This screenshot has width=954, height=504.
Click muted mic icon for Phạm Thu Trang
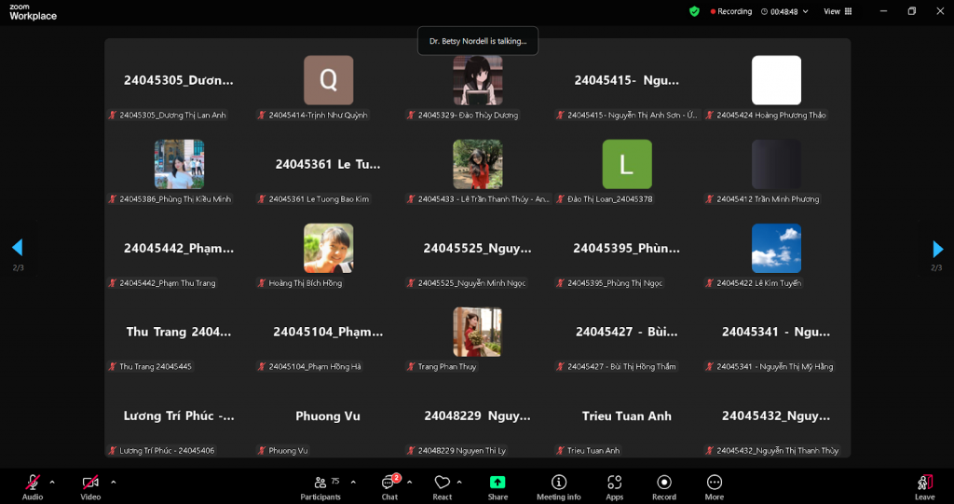(113, 283)
